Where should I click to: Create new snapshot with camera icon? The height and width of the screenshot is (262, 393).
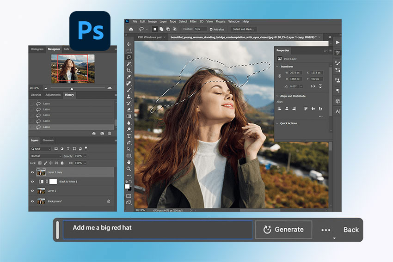[x=102, y=133]
